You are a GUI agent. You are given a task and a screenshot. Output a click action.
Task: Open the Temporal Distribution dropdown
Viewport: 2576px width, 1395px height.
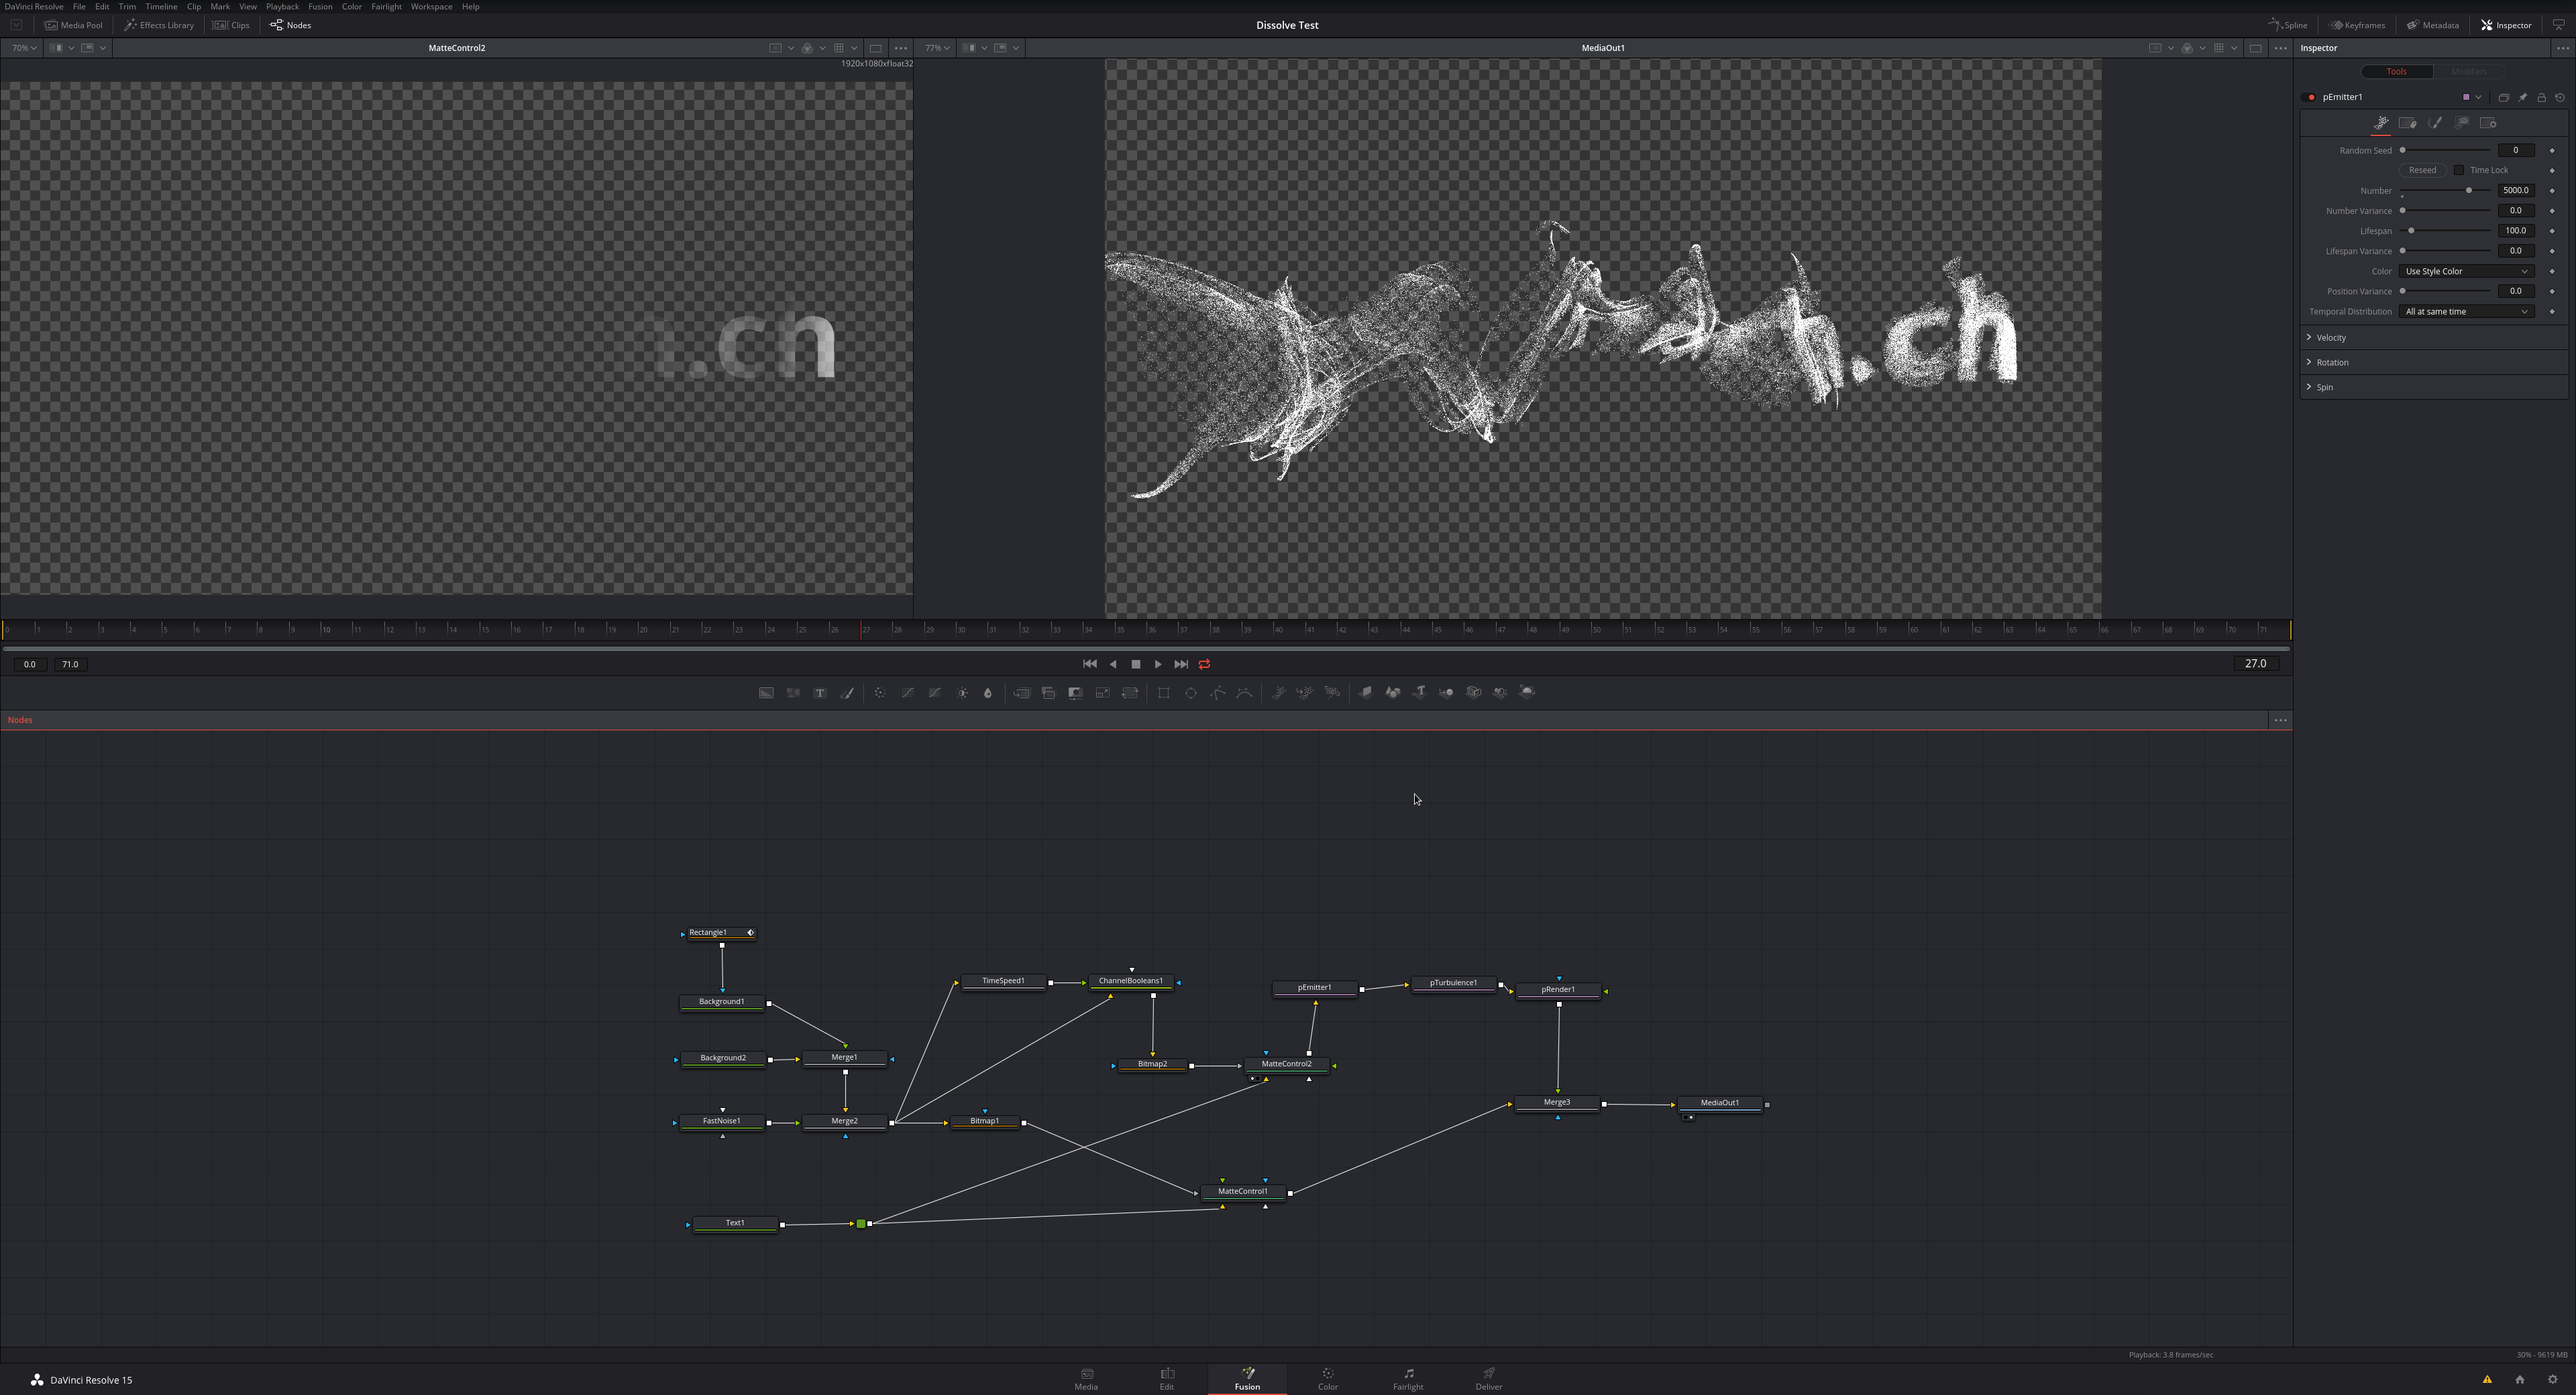[2467, 311]
